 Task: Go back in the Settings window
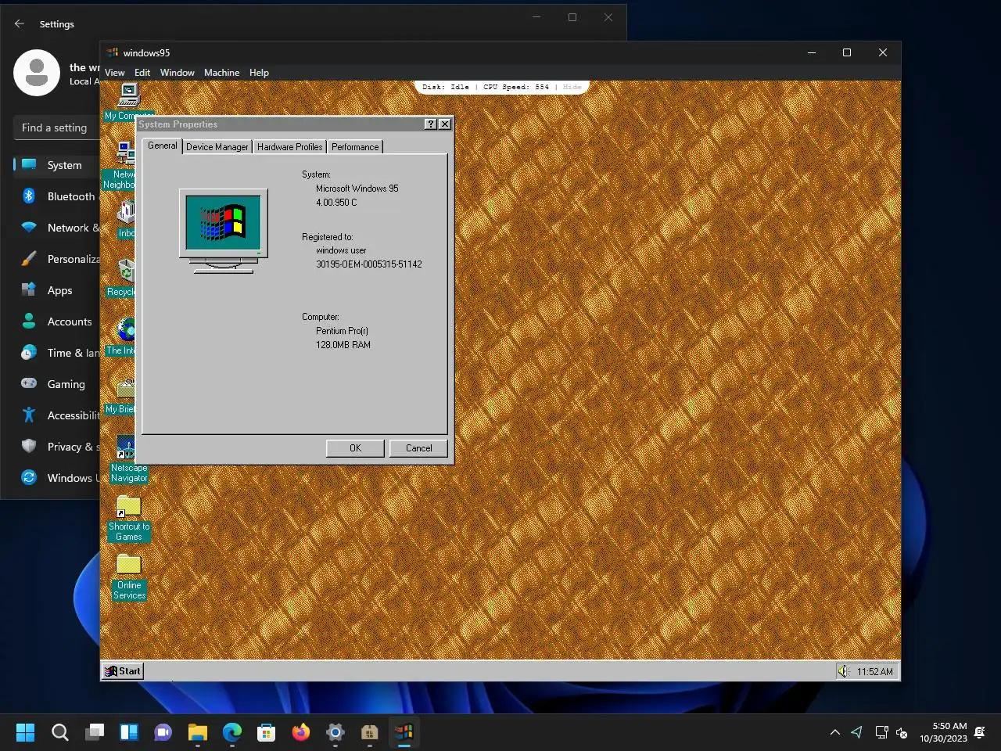click(20, 23)
